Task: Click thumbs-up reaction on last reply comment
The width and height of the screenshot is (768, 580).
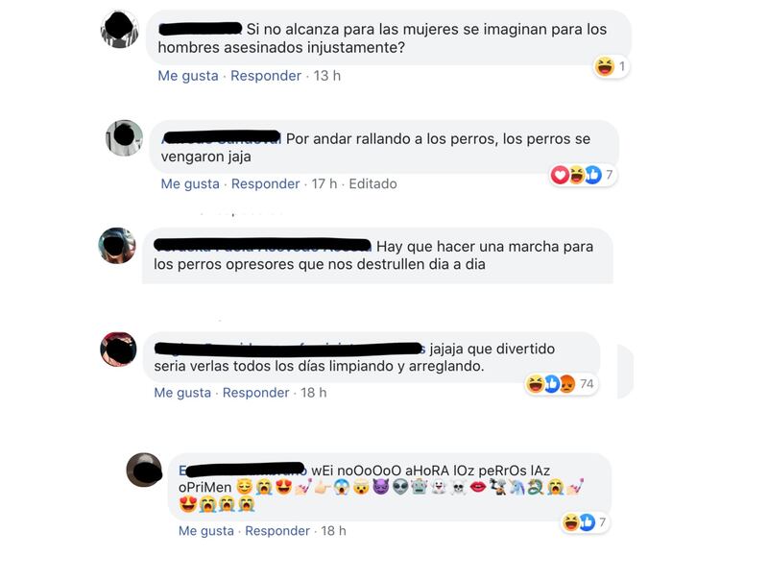Action: coord(587,522)
